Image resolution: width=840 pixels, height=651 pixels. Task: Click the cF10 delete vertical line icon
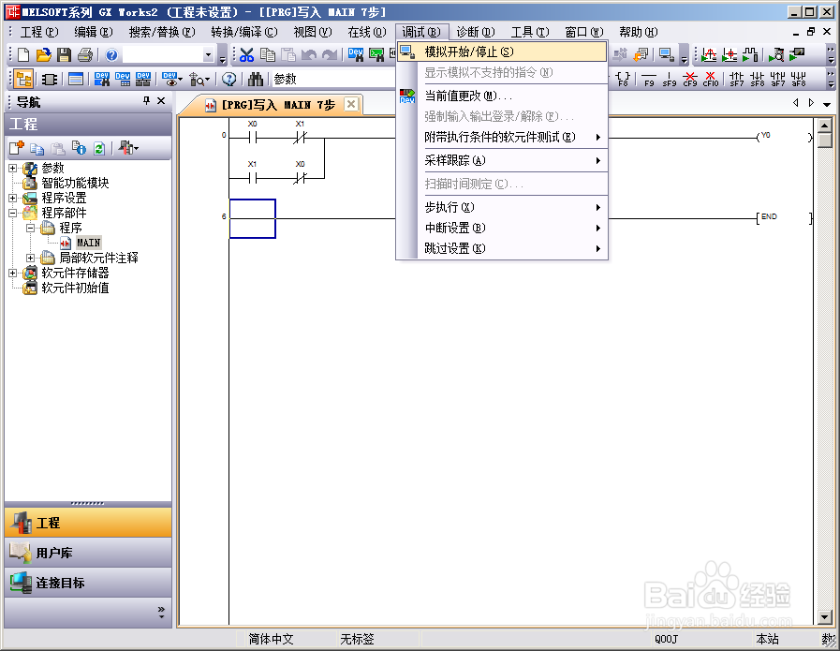pos(711,80)
